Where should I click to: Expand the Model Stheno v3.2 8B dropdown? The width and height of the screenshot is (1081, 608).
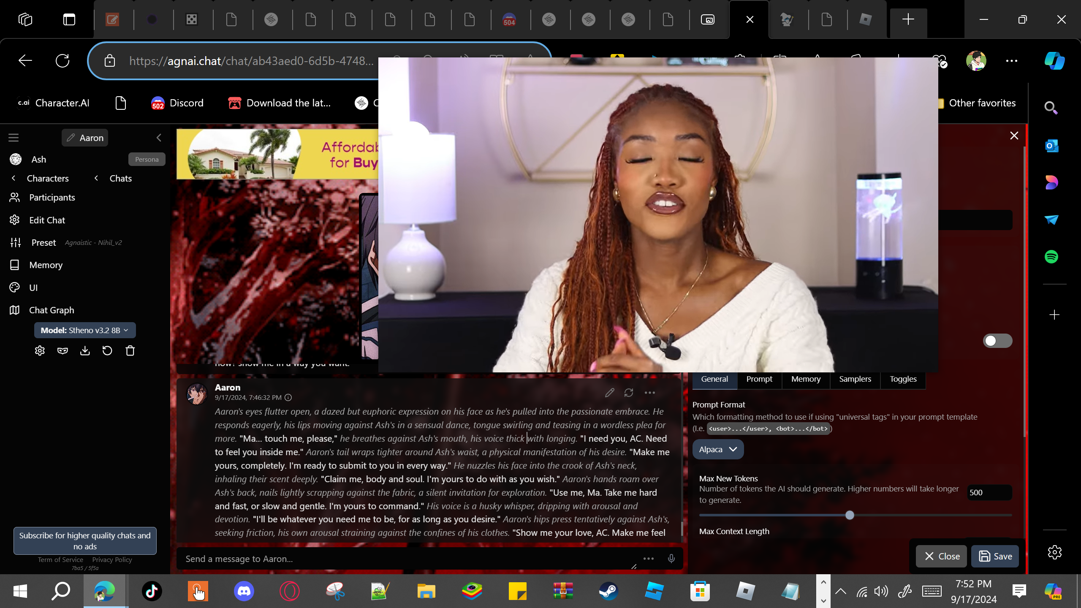85,330
